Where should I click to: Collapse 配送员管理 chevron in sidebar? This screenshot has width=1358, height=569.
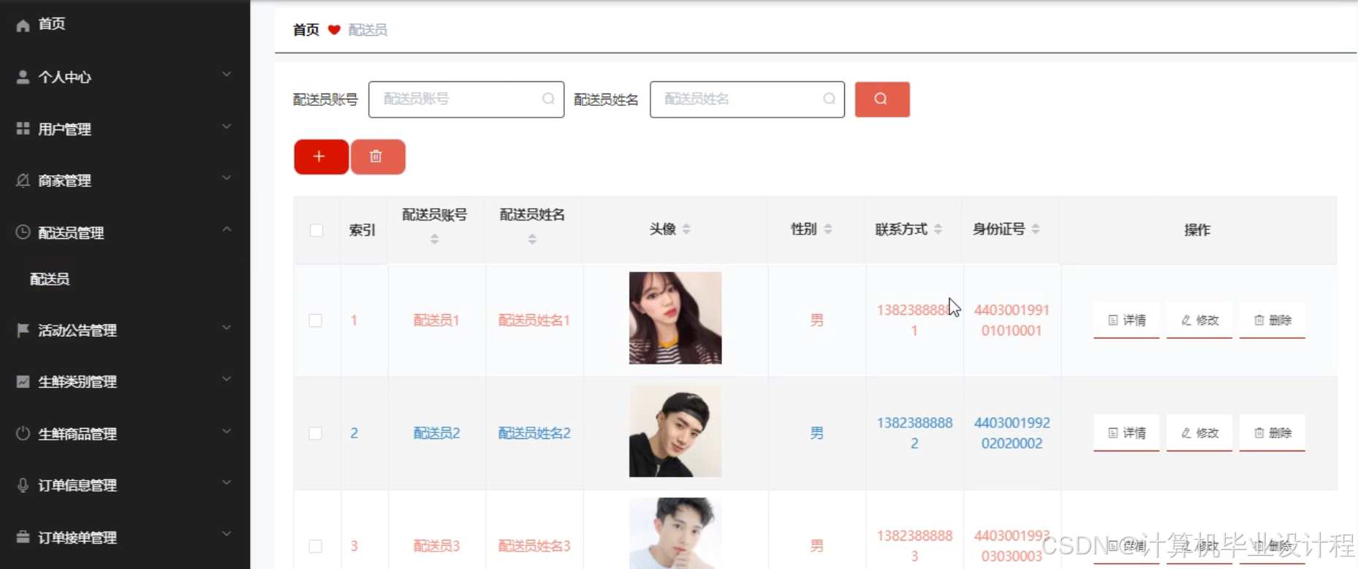(x=227, y=229)
